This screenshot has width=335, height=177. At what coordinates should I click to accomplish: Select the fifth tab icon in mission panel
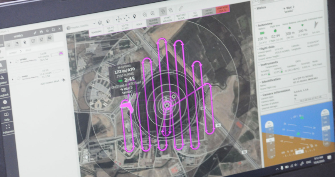click(x=41, y=39)
